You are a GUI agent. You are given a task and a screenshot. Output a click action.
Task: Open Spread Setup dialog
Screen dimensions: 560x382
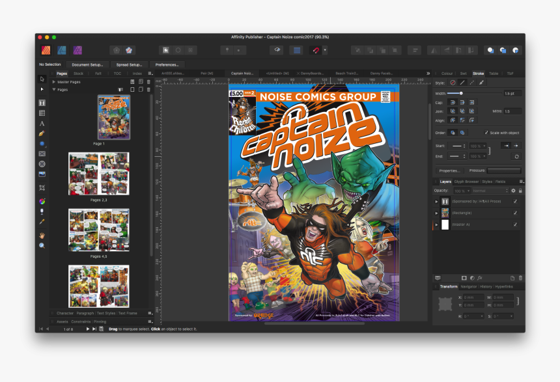point(129,64)
